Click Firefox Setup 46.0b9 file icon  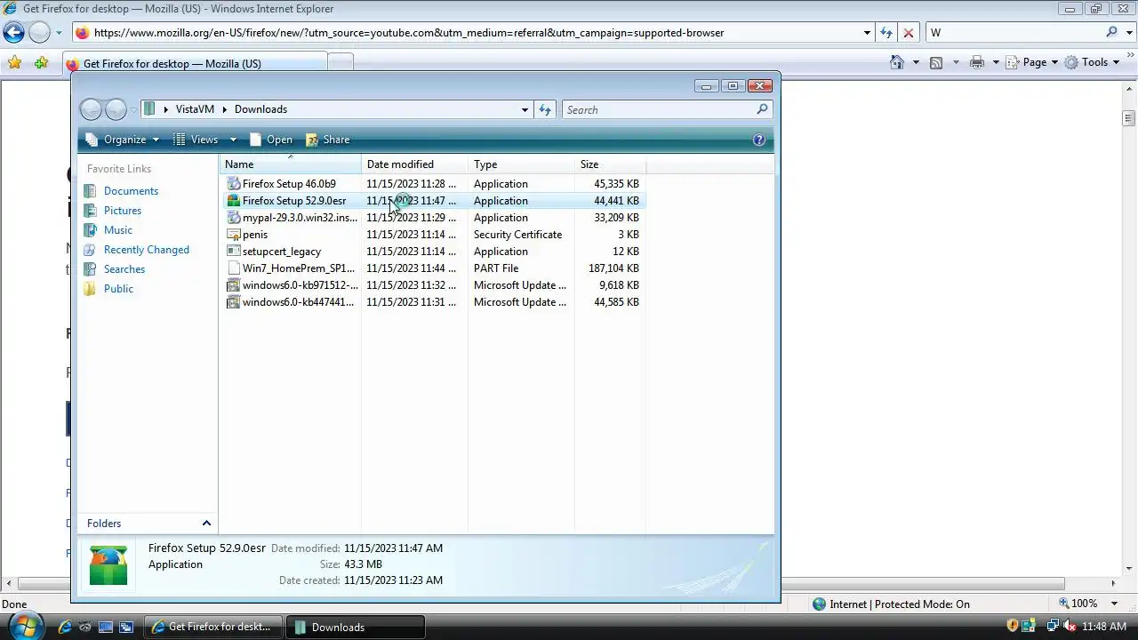point(233,184)
